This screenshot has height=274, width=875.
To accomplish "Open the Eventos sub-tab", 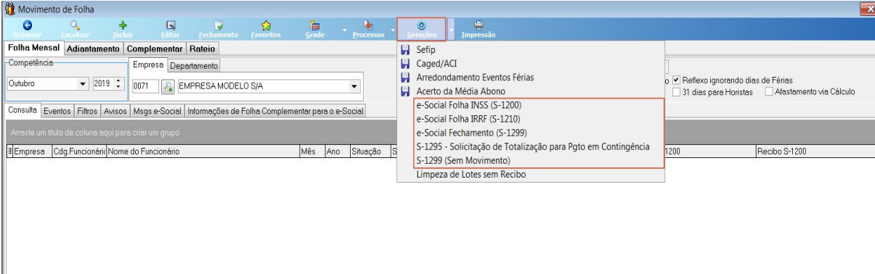I will 57,111.
